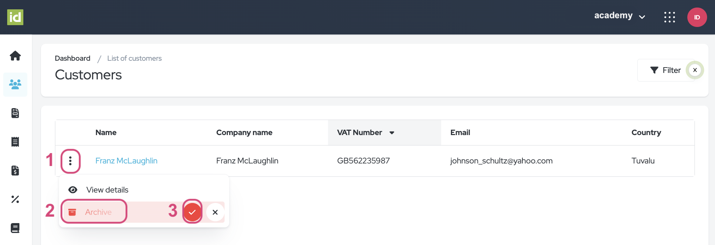Open the apps grid menu
Viewport: 715px width, 245px height.
[x=669, y=17]
